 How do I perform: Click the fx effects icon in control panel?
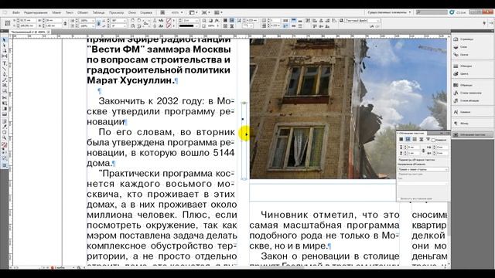217,21
